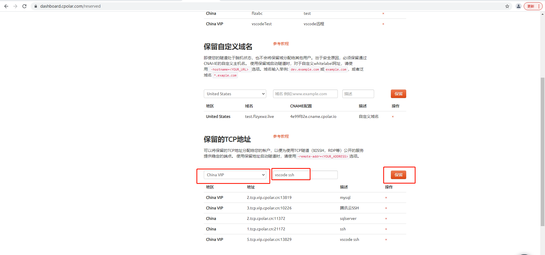Image resolution: width=545 pixels, height=255 pixels.
Task: Click the vscode远程 description text
Action: click(314, 24)
